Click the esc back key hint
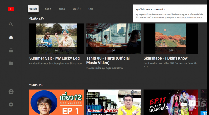The height and width of the screenshot is (115, 209). 183,104
